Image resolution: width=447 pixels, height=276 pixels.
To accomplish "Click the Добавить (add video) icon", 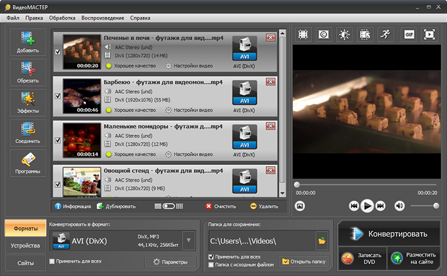I will pos(28,42).
